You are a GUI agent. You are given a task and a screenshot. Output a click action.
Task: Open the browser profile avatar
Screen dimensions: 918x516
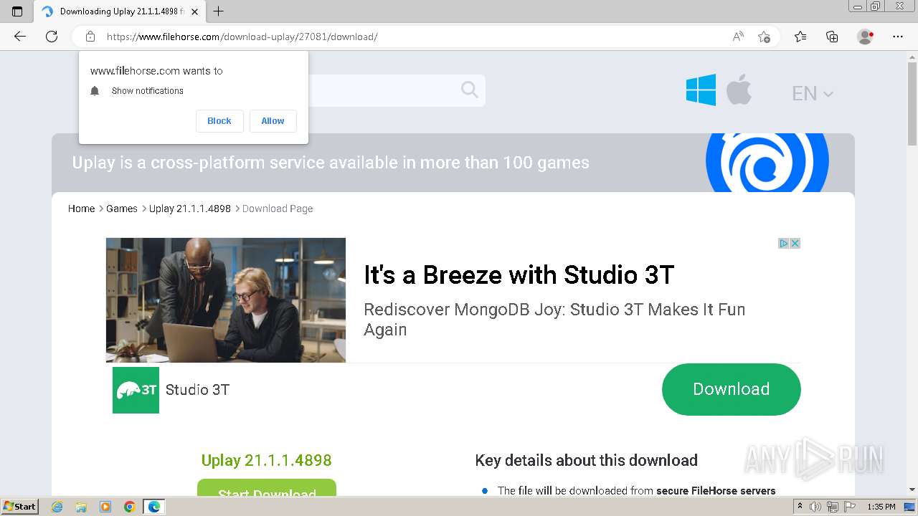pos(866,37)
